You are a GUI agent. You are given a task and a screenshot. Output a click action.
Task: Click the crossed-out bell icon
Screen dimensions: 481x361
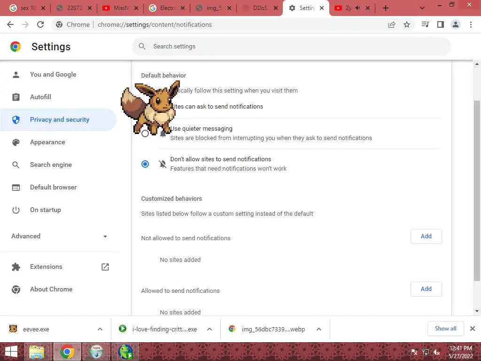point(163,164)
